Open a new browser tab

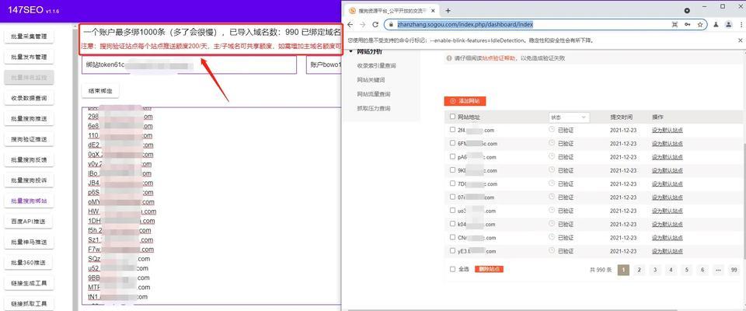[448, 10]
